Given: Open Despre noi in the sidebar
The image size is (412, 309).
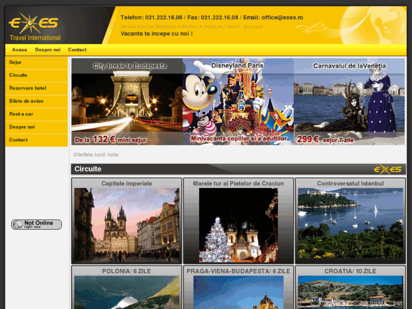Looking at the screenshot, I should click(36, 127).
